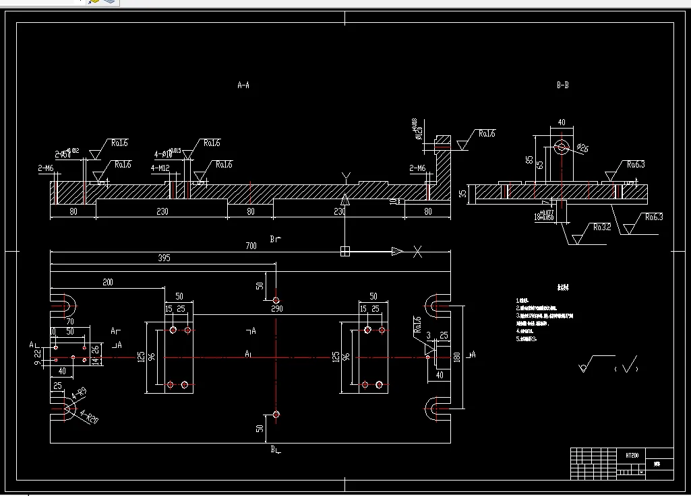Select the 2-Ø6 hole tolerance callout

pos(67,153)
